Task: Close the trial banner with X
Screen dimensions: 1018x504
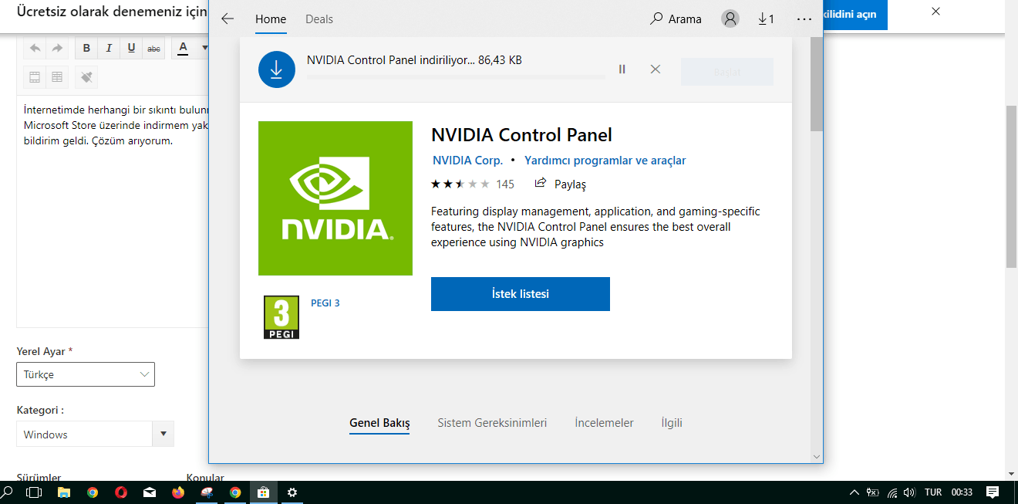Action: click(935, 12)
